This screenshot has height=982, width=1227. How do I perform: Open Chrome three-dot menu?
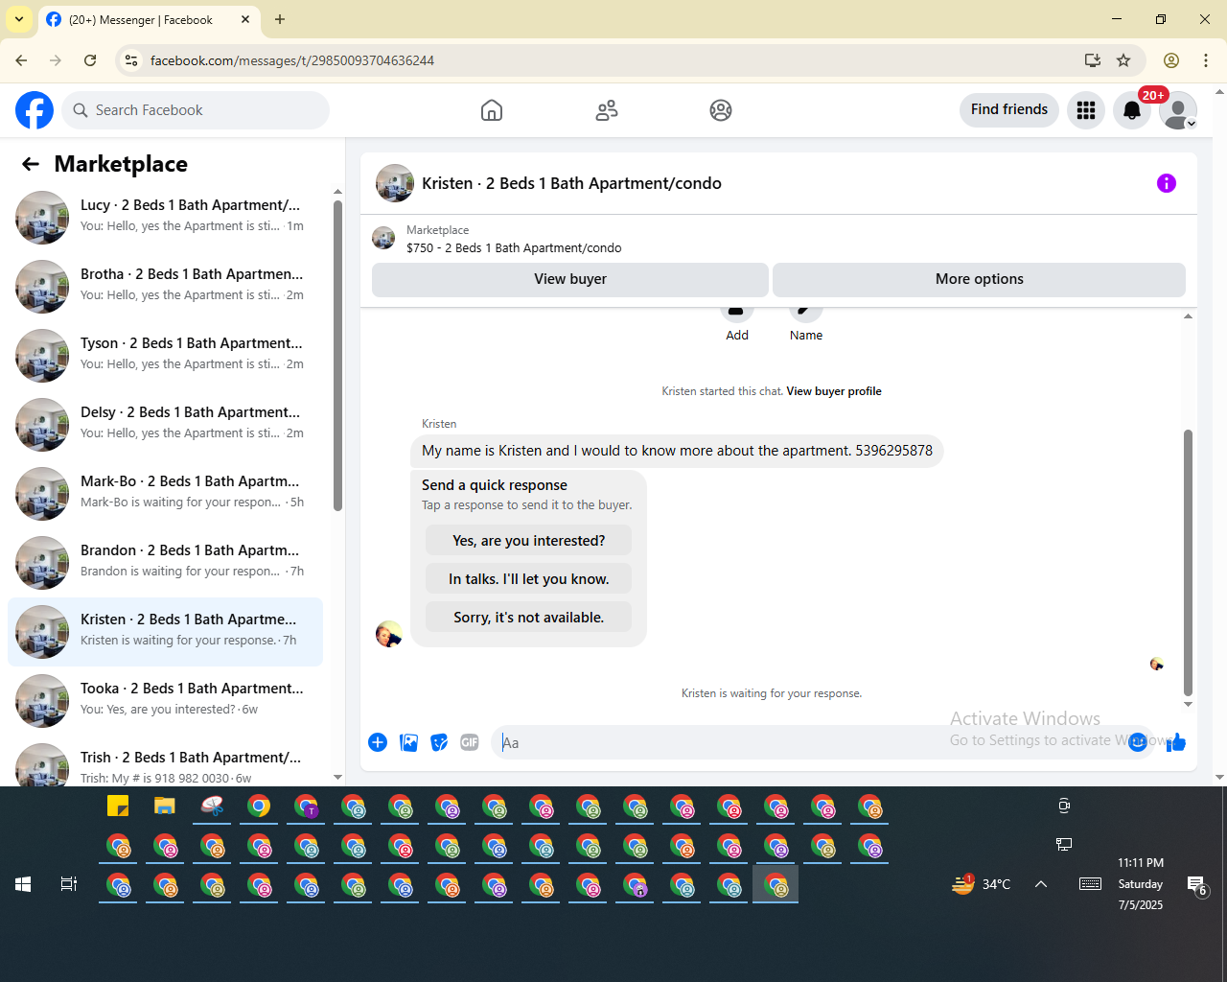[x=1206, y=60]
